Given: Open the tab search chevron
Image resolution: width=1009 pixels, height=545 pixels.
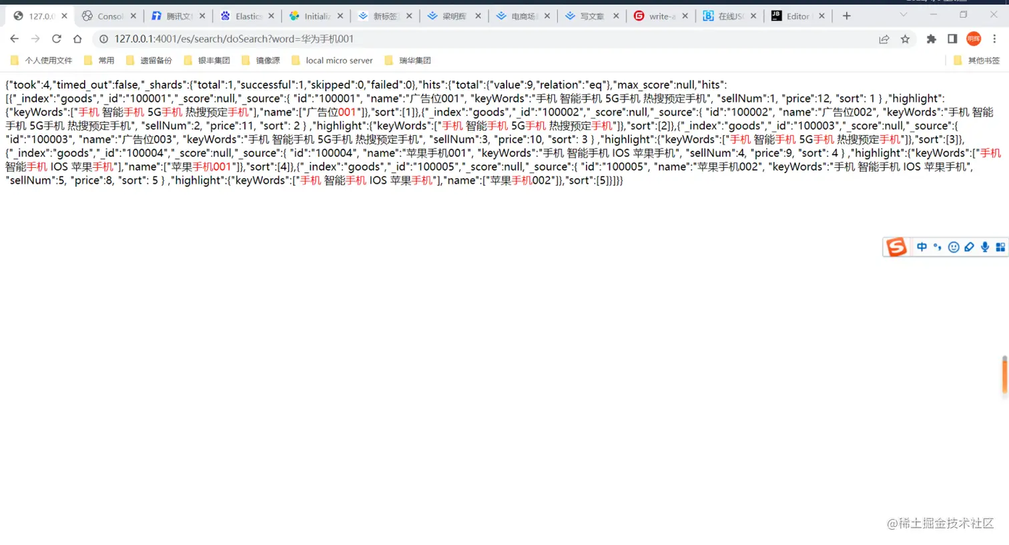Looking at the screenshot, I should pyautogui.click(x=904, y=14).
